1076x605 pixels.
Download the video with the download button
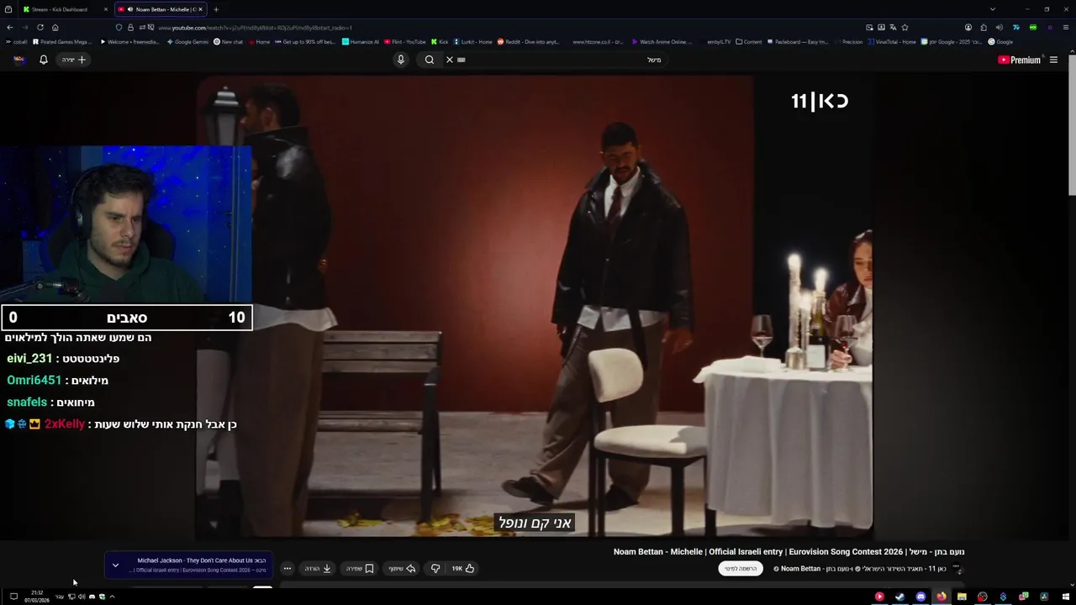click(318, 568)
